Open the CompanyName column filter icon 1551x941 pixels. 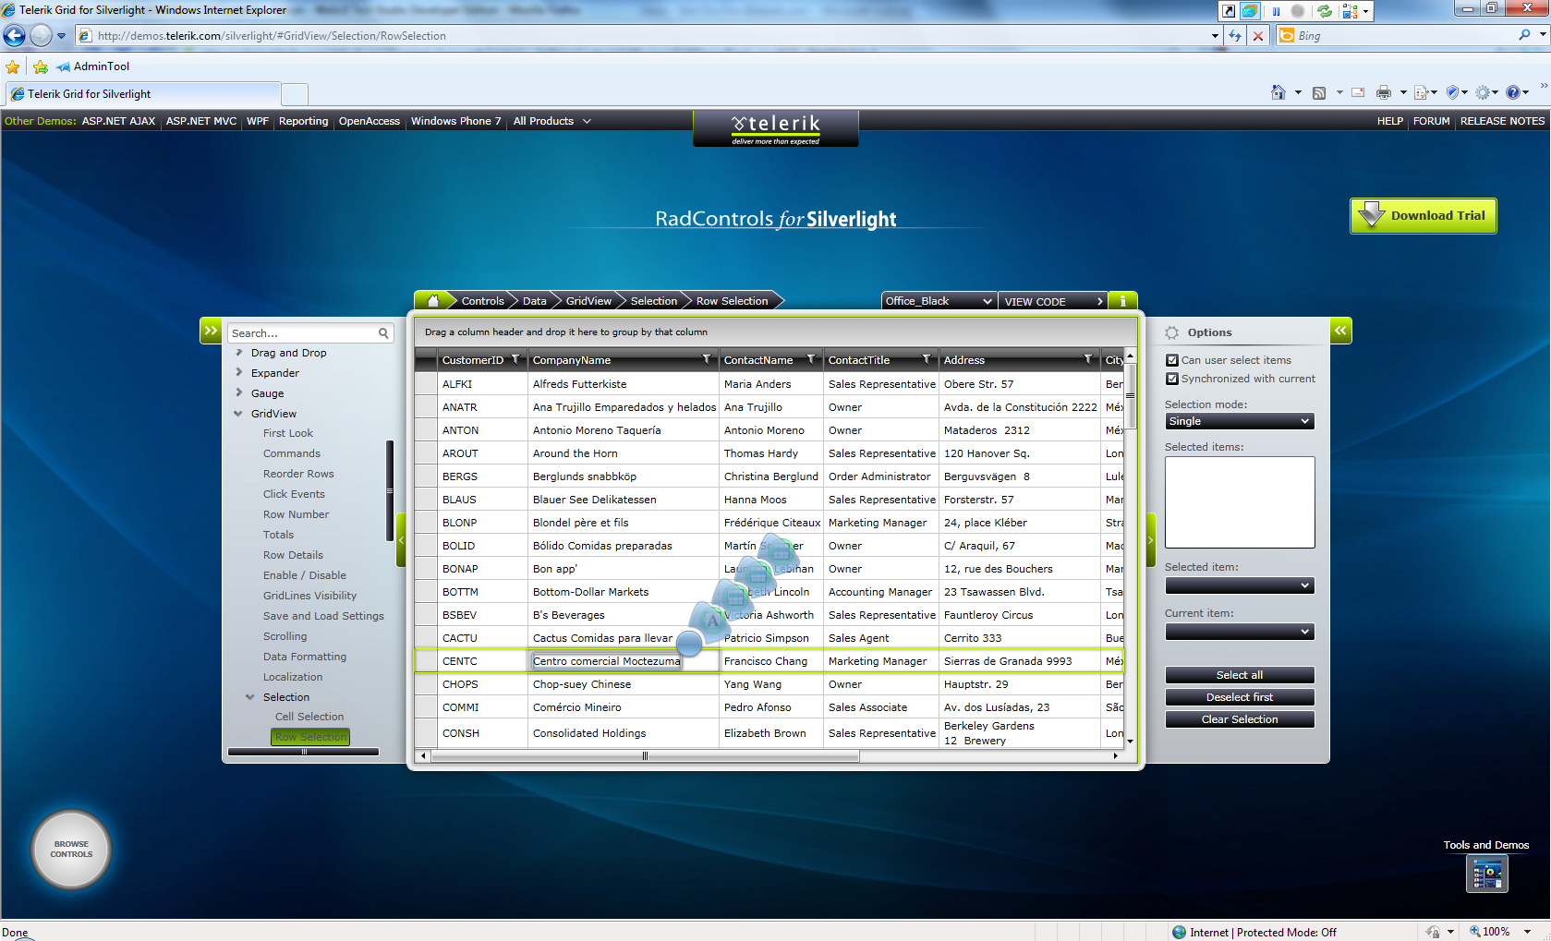707,359
